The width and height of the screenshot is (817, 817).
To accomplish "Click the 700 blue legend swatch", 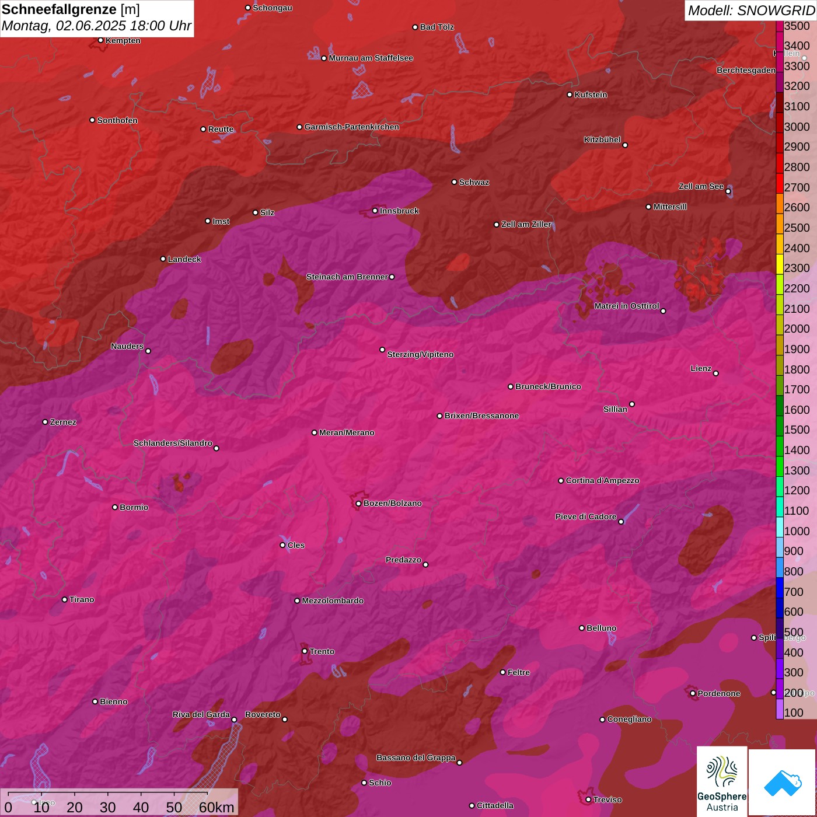I will [x=780, y=588].
